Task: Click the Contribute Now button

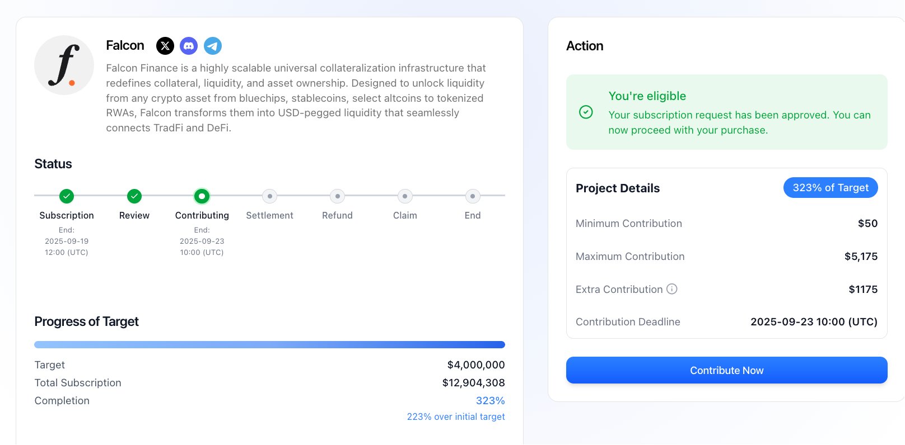Action: [726, 370]
